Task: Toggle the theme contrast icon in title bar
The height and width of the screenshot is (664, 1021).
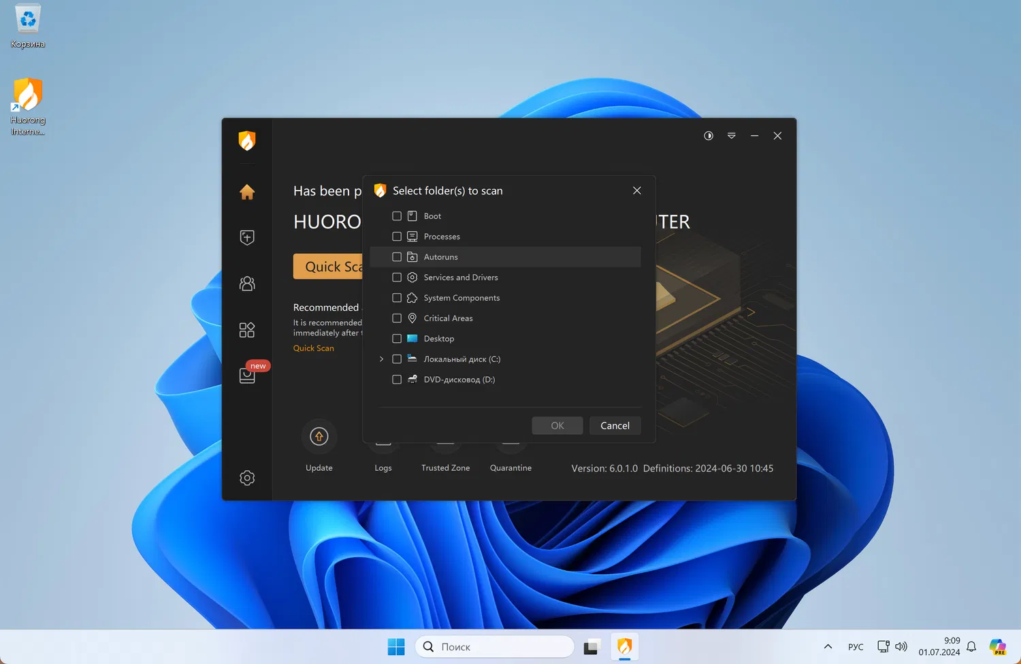Action: click(x=709, y=136)
